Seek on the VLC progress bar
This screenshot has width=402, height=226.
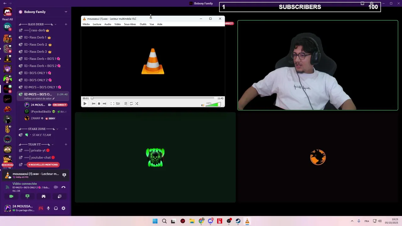(153, 98)
